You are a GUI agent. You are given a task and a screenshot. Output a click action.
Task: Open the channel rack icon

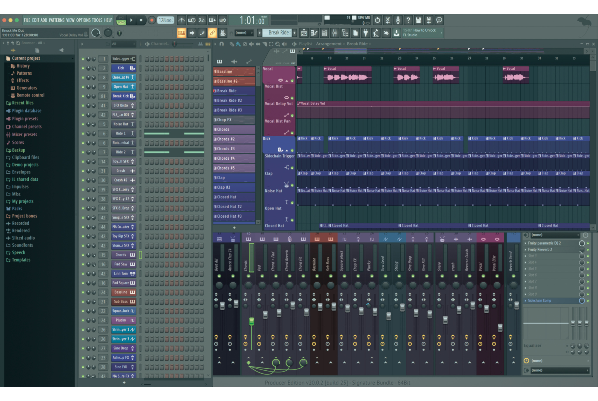(x=324, y=33)
